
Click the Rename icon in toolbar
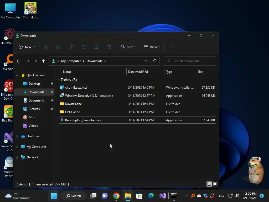[x=84, y=47]
